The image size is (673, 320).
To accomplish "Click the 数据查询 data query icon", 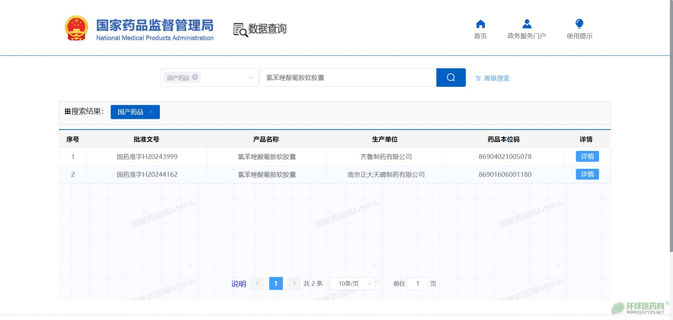I will click(240, 29).
